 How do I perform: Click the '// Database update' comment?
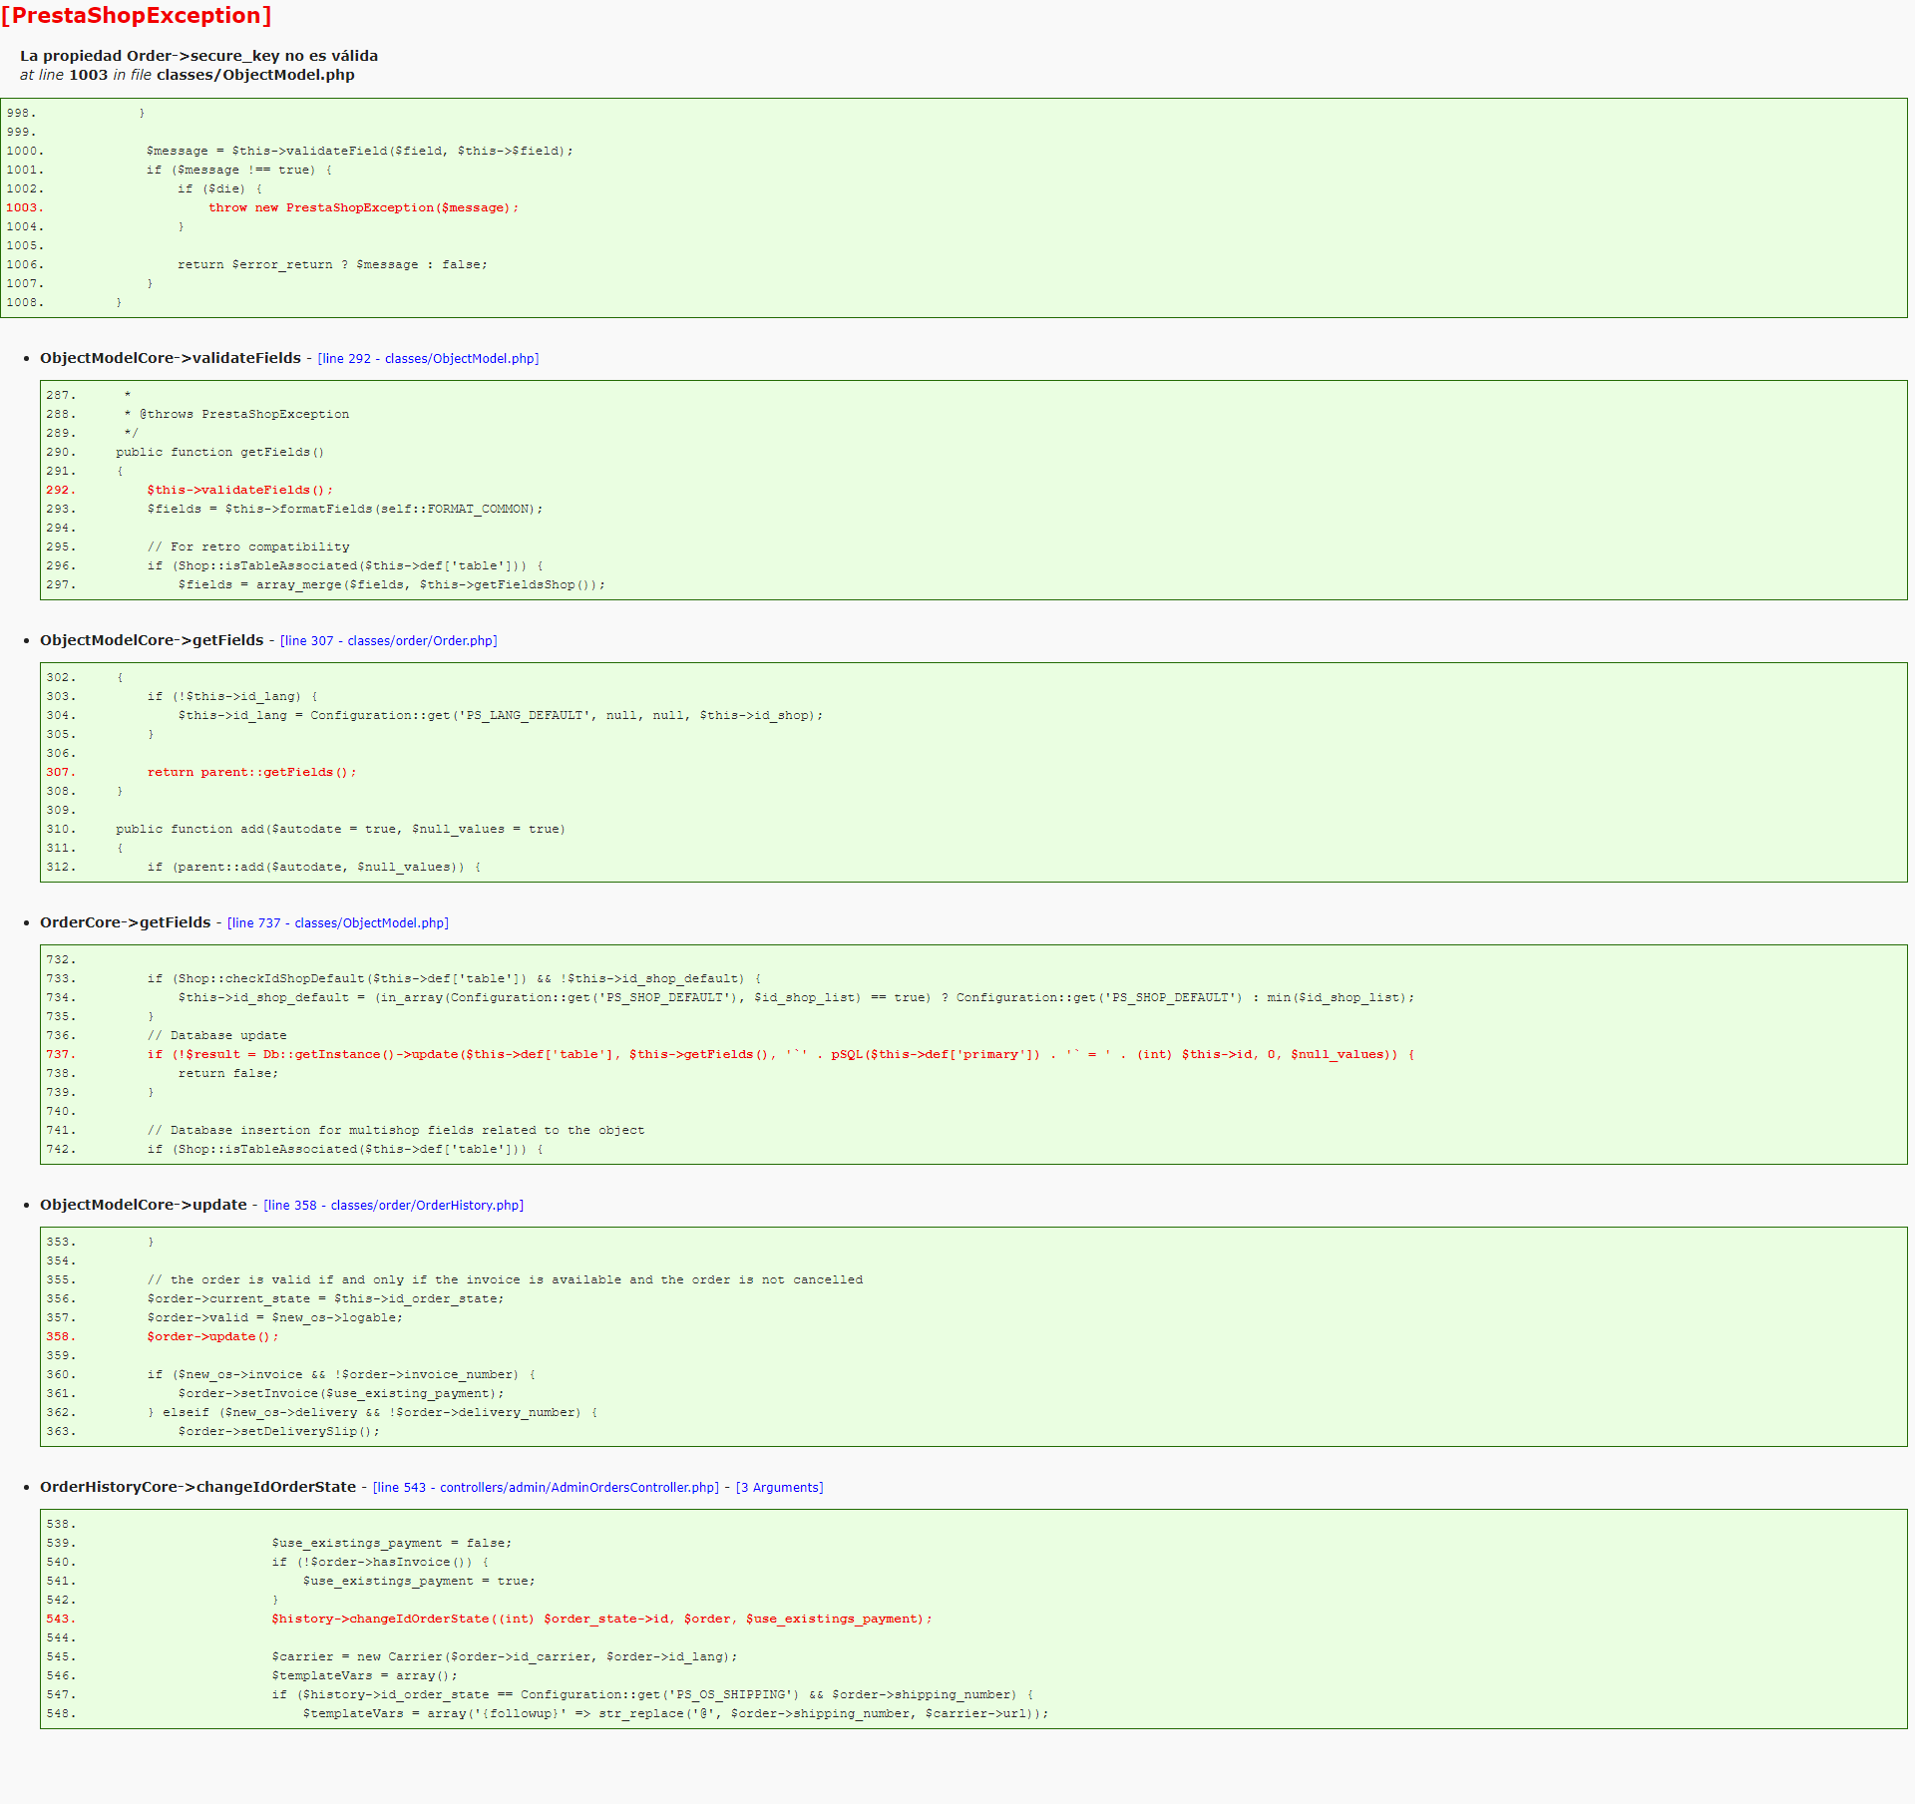click(x=216, y=1036)
